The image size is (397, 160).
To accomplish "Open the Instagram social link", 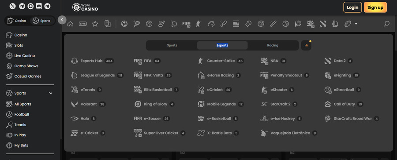I will click(x=30, y=6).
